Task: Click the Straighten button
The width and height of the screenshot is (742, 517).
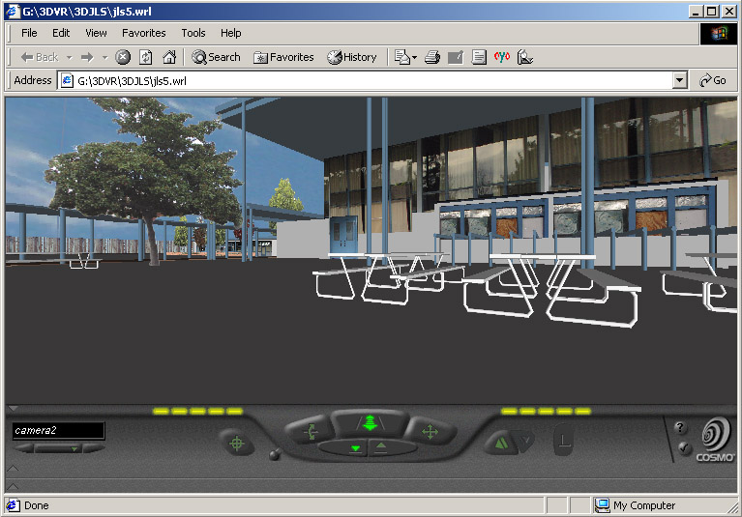Action: [563, 440]
